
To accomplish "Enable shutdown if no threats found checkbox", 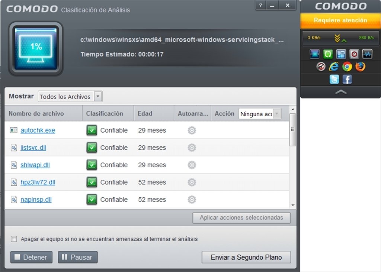I will [x=14, y=239].
